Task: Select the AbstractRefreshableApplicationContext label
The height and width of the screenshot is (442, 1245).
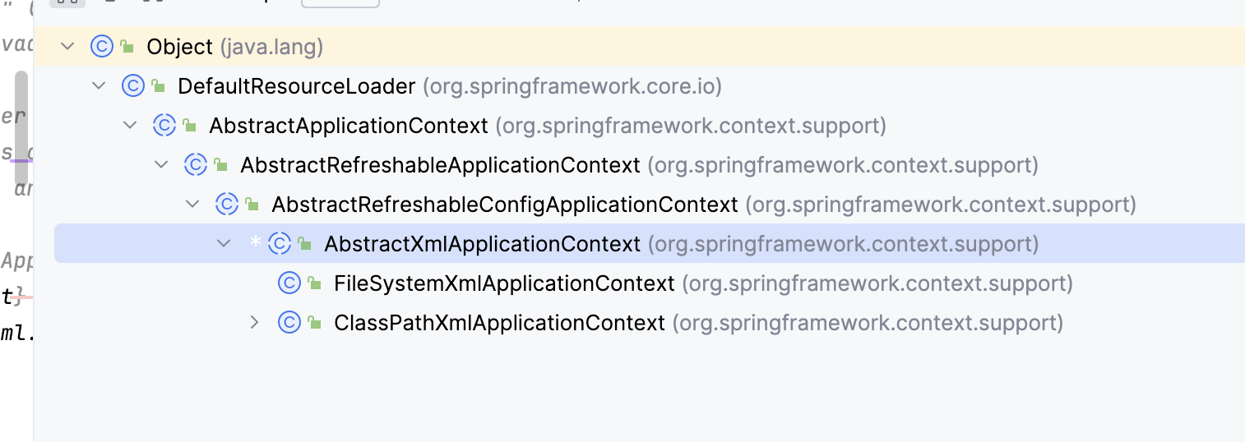Action: 440,165
